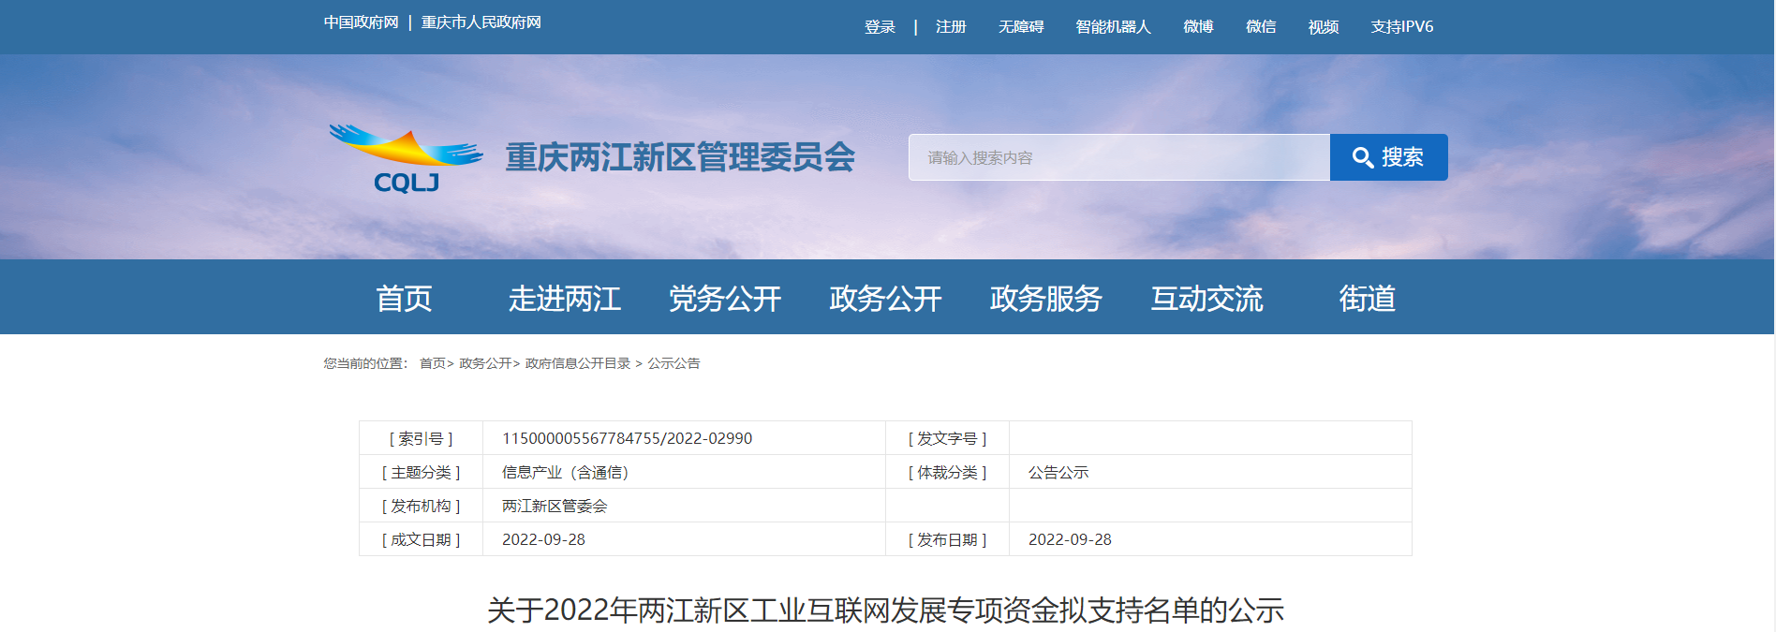This screenshot has width=1776, height=632.
Task: Click 政府信息公开目录 in breadcrumb
Action: (578, 363)
